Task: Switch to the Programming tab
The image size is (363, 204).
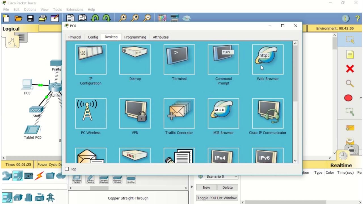Action: tap(135, 37)
